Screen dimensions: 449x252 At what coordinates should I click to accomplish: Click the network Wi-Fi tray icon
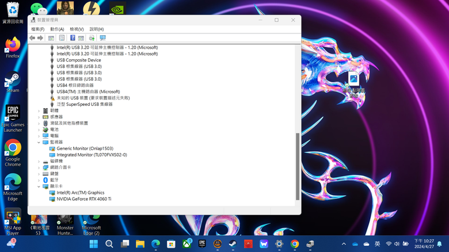[x=389, y=244]
